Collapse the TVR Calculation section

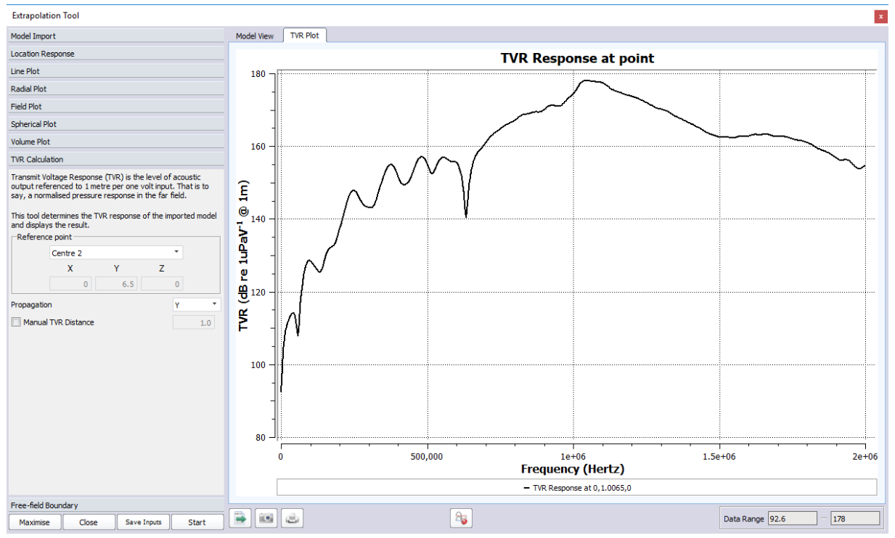tap(116, 159)
